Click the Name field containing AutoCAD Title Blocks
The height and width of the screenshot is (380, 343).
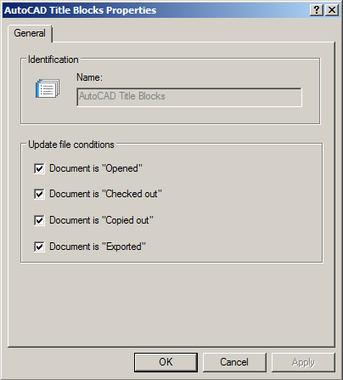pyautogui.click(x=189, y=97)
